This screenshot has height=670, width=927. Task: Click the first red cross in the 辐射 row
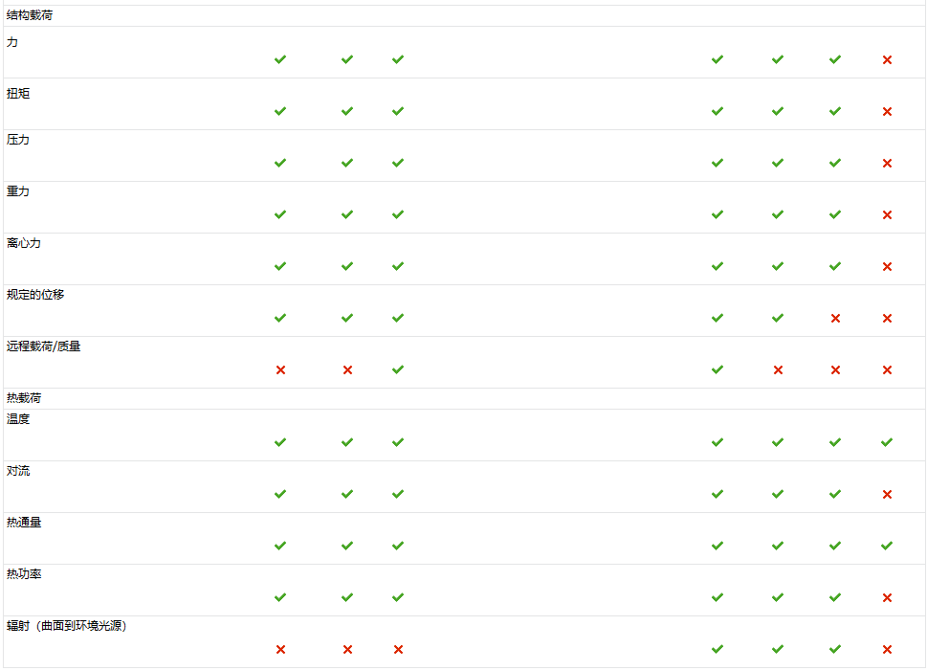(x=280, y=650)
